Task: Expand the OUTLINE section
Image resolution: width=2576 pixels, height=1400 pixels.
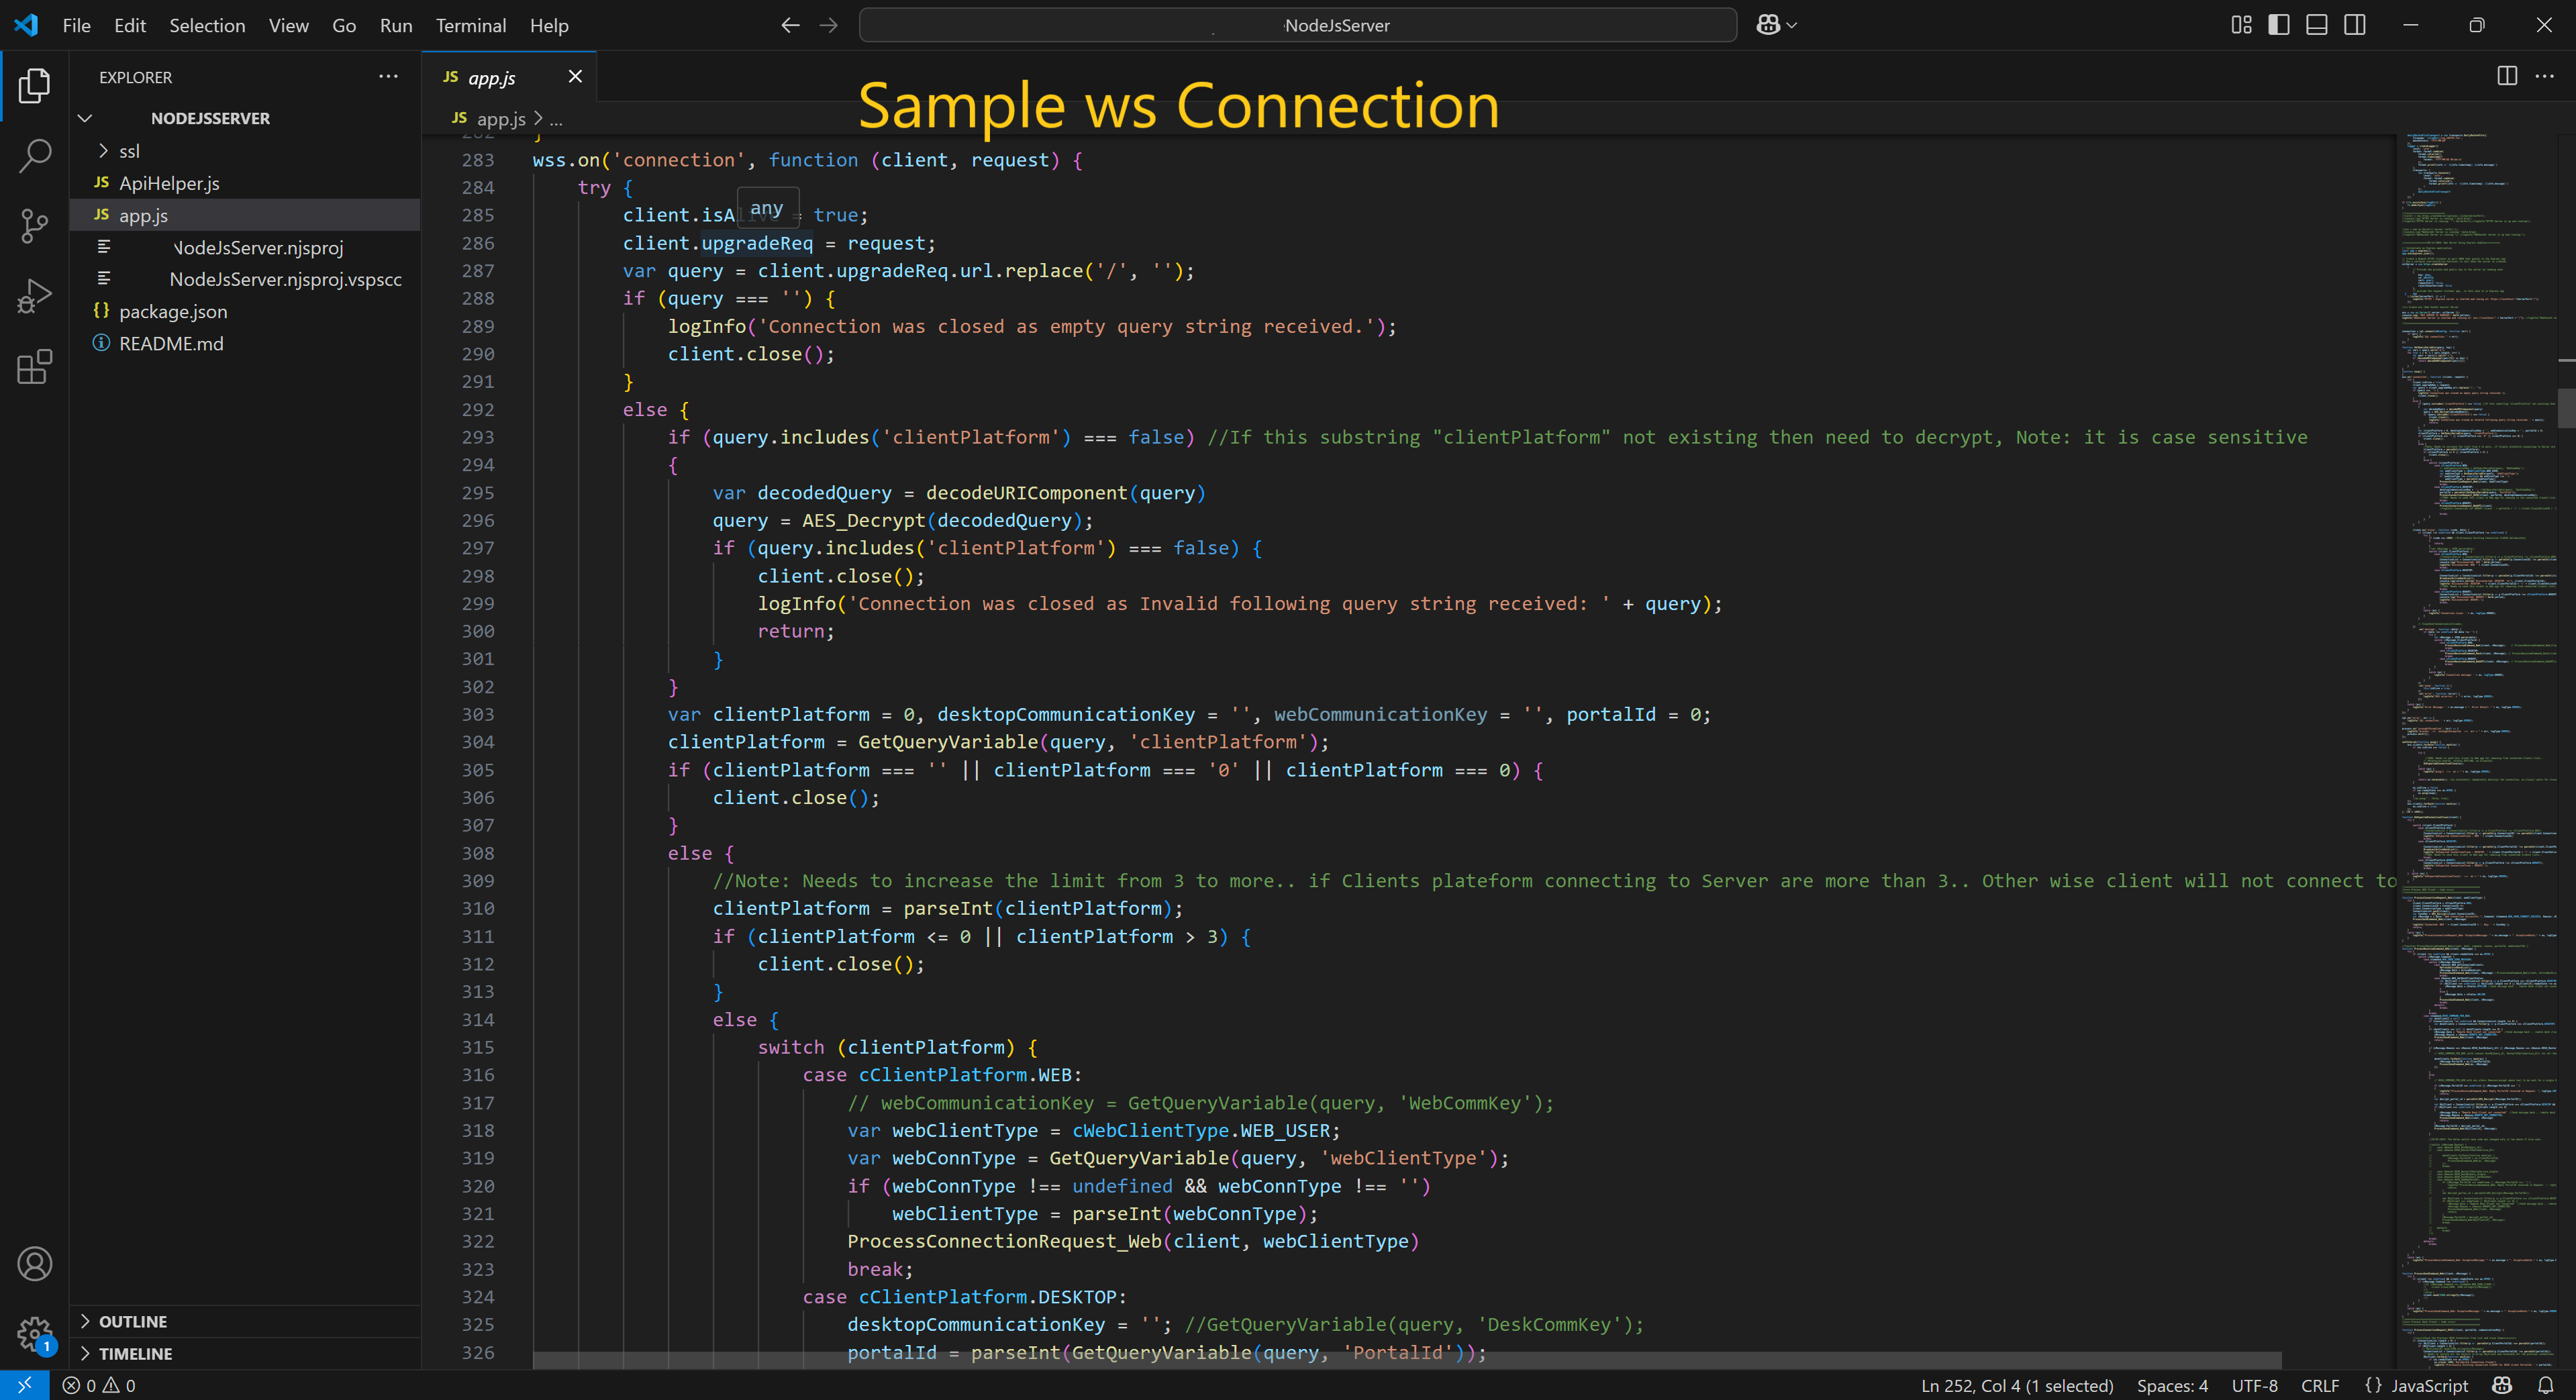Action: 245,1321
